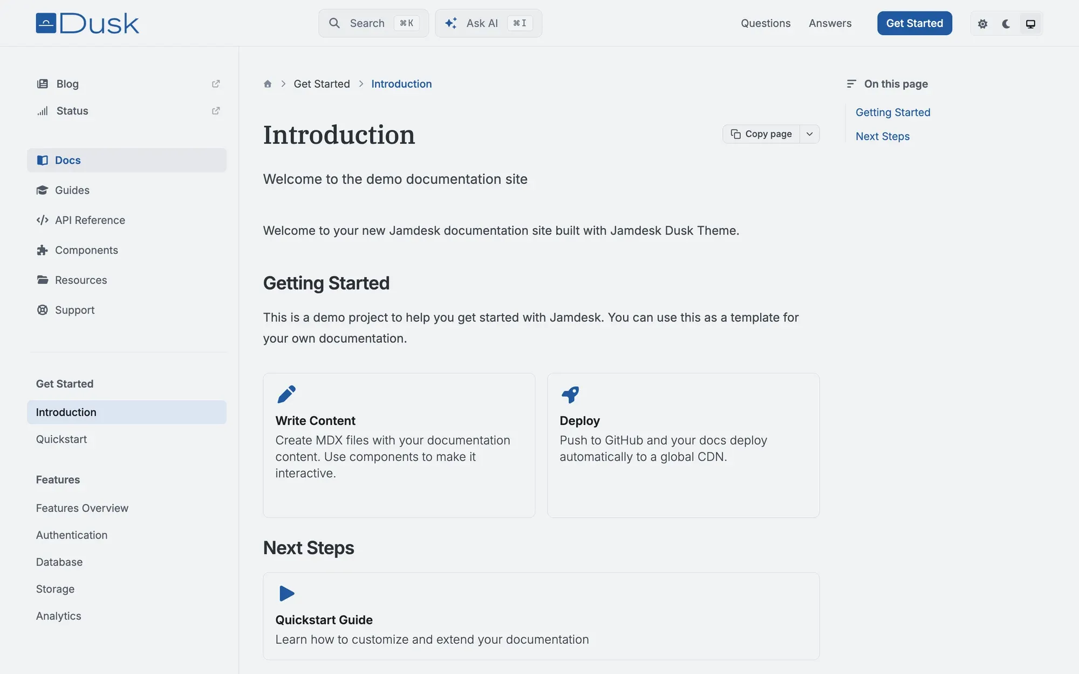Select the API Reference sidebar tab
Screen dimensions: 1079x674
127,220
